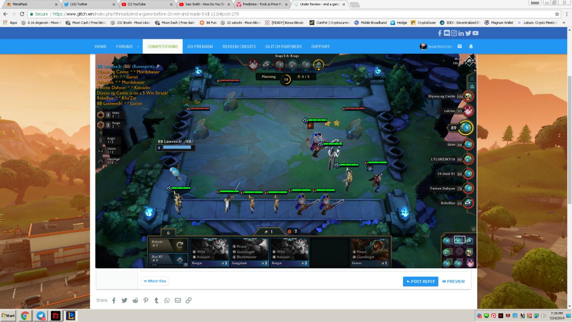Viewport: 572px width, 322px height.
Task: Share the thread on Reddit
Action: pyautogui.click(x=135, y=301)
